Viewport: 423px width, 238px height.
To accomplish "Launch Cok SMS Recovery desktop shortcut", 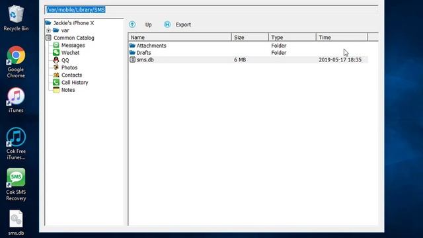I will click(x=16, y=184).
